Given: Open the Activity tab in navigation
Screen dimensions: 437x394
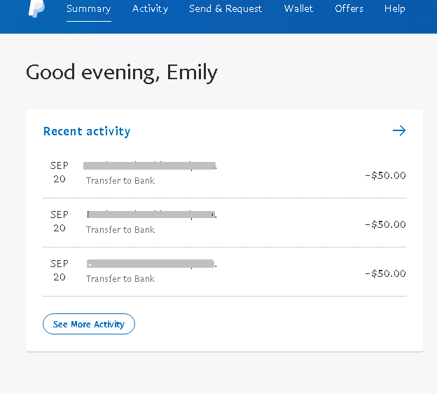Looking at the screenshot, I should coord(150,9).
